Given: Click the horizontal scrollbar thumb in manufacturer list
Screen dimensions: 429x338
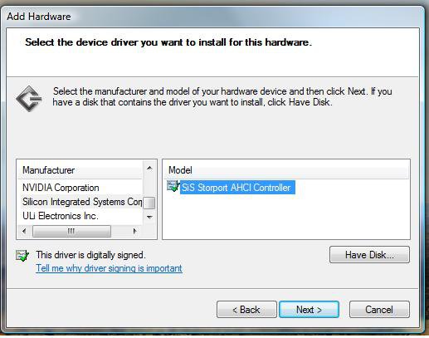Looking at the screenshot, I should (x=71, y=231).
